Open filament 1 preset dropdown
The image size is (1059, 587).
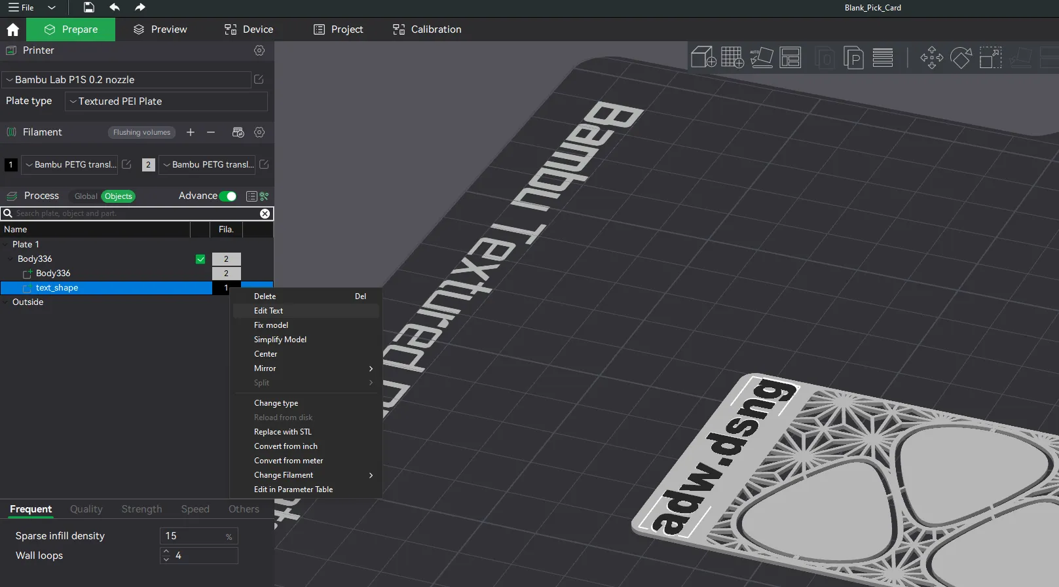pos(70,165)
